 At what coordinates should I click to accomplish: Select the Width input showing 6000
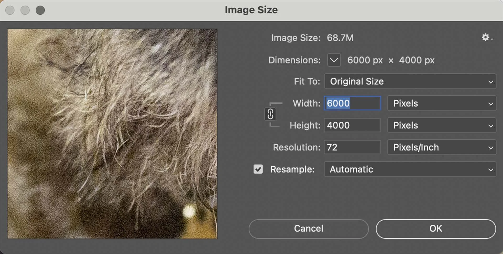(352, 103)
